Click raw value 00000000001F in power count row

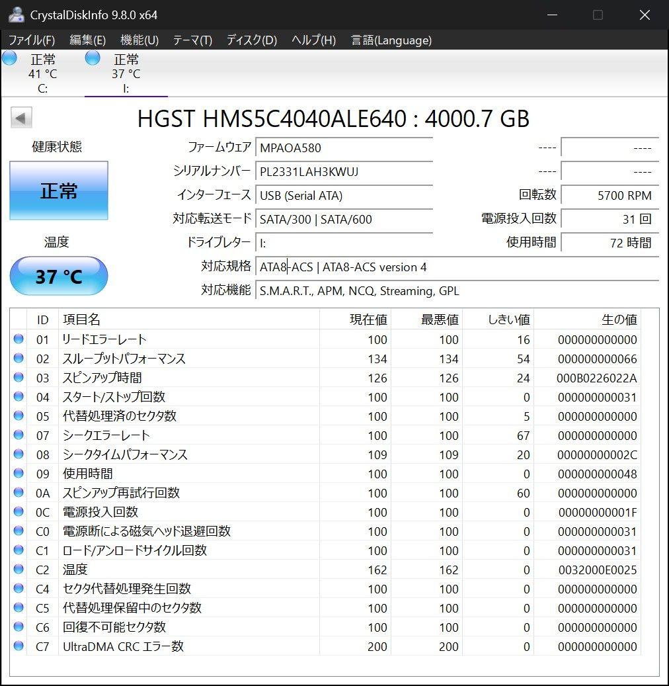coord(598,512)
